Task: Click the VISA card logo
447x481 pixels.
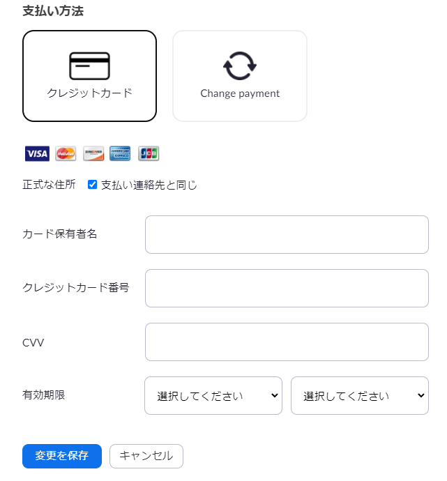Action: 36,153
